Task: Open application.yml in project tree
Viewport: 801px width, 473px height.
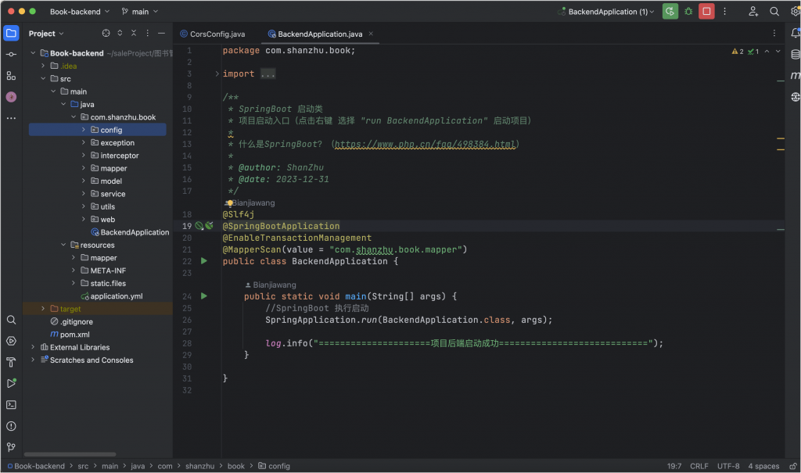Action: pyautogui.click(x=116, y=296)
